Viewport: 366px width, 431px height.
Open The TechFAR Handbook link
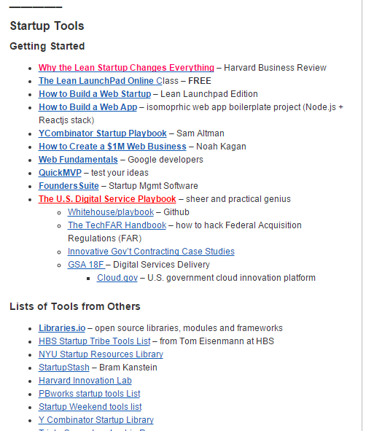click(117, 225)
